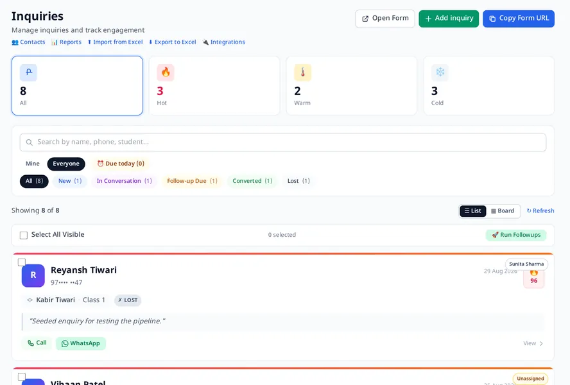Click the Add inquiry button
Screen dimensions: 570x385
tap(449, 19)
